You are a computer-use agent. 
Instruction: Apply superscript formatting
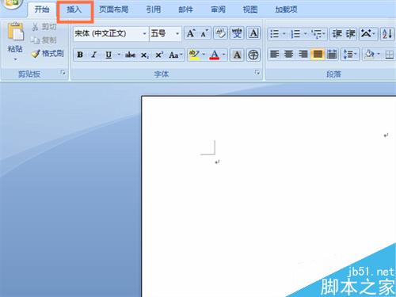coord(158,55)
